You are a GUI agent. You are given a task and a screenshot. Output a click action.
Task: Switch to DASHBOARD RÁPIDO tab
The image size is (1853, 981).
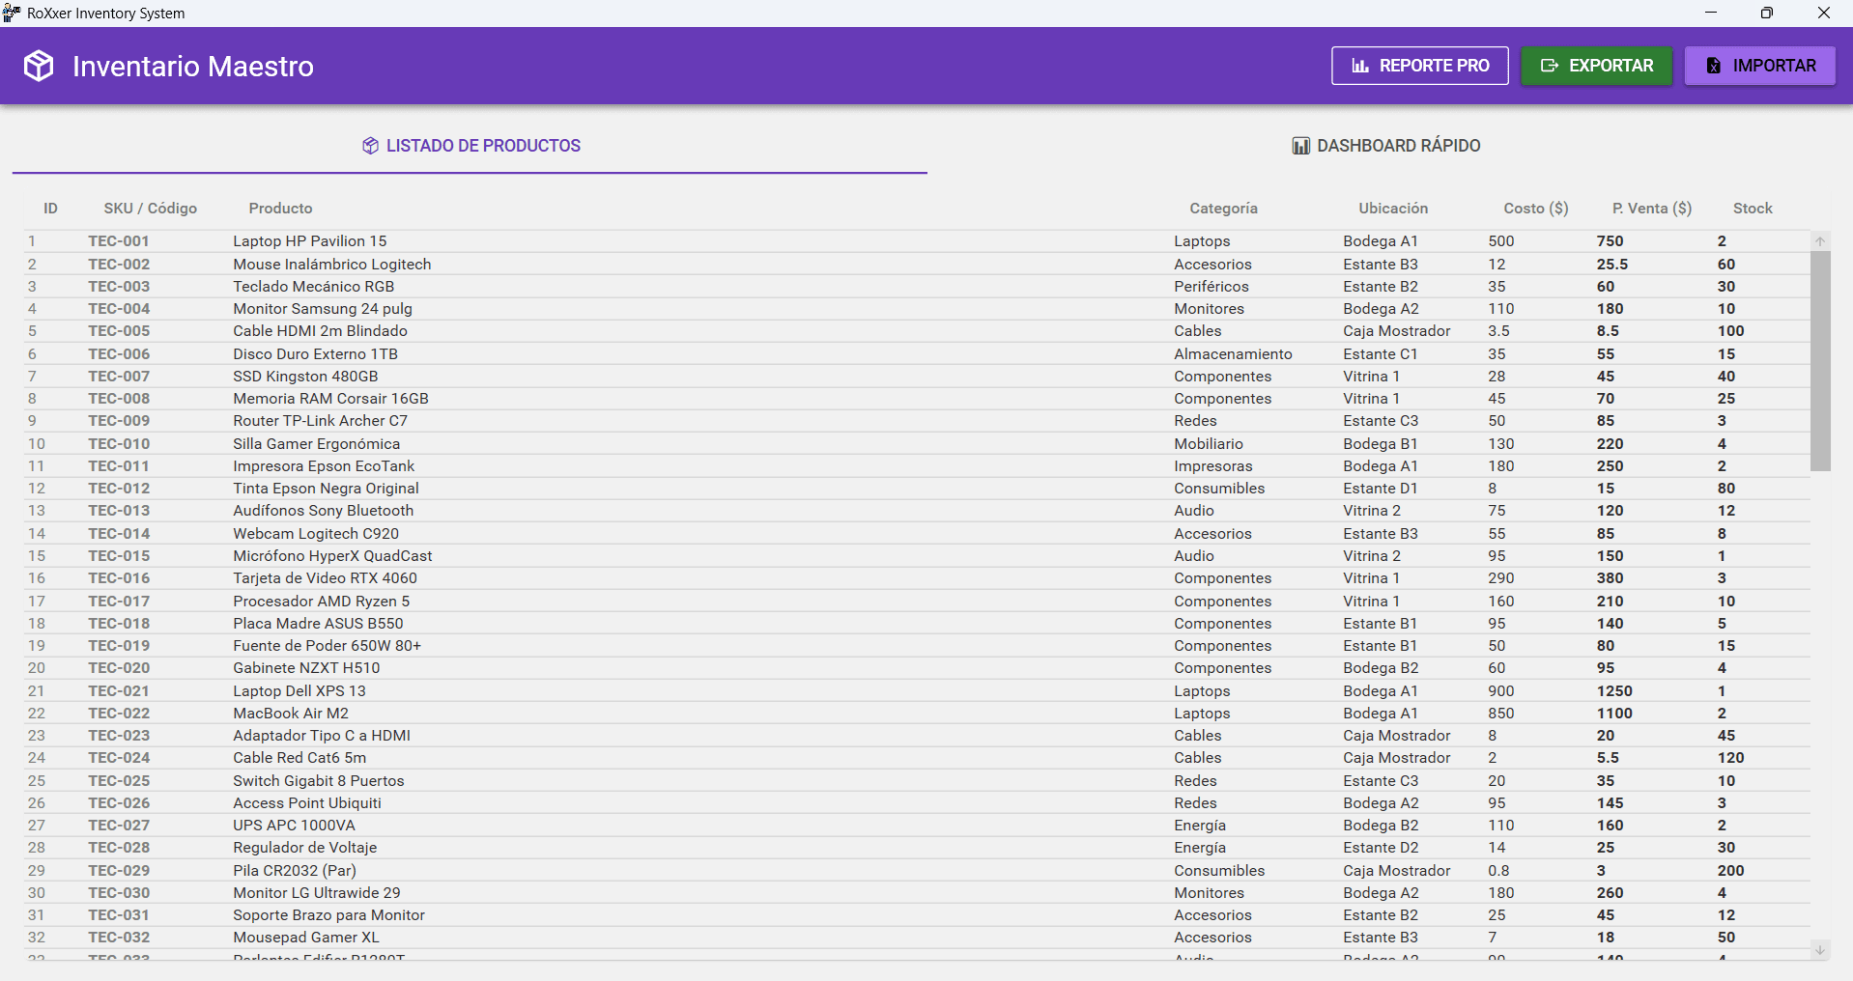click(1386, 146)
